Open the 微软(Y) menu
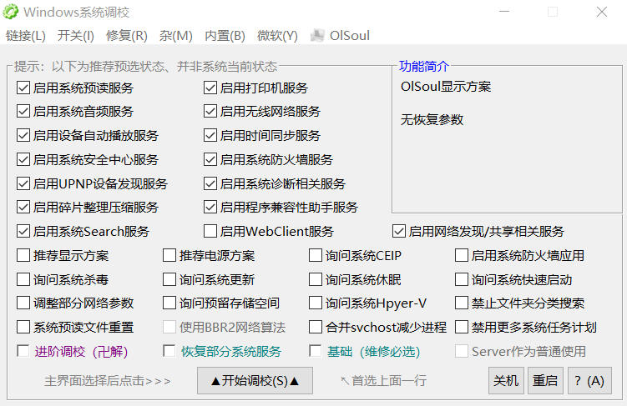Screen dimensions: 627x406 point(277,36)
